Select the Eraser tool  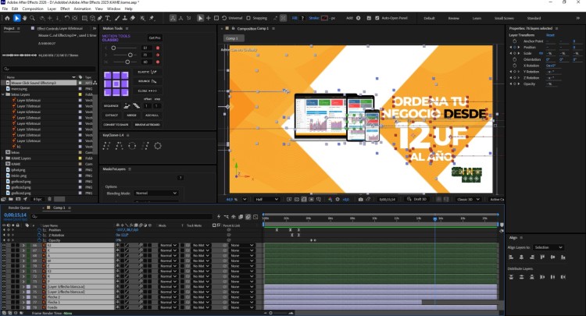coord(132,18)
